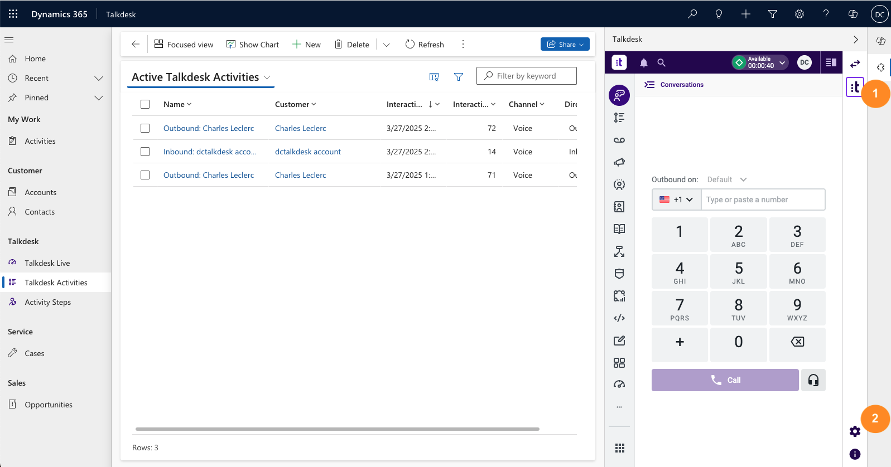Open Talkdesk info icon at panel bottom
891x467 pixels.
point(855,454)
